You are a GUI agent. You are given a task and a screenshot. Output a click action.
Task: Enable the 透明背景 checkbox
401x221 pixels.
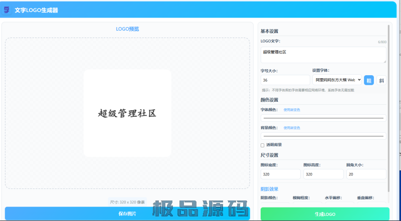pyautogui.click(x=263, y=145)
